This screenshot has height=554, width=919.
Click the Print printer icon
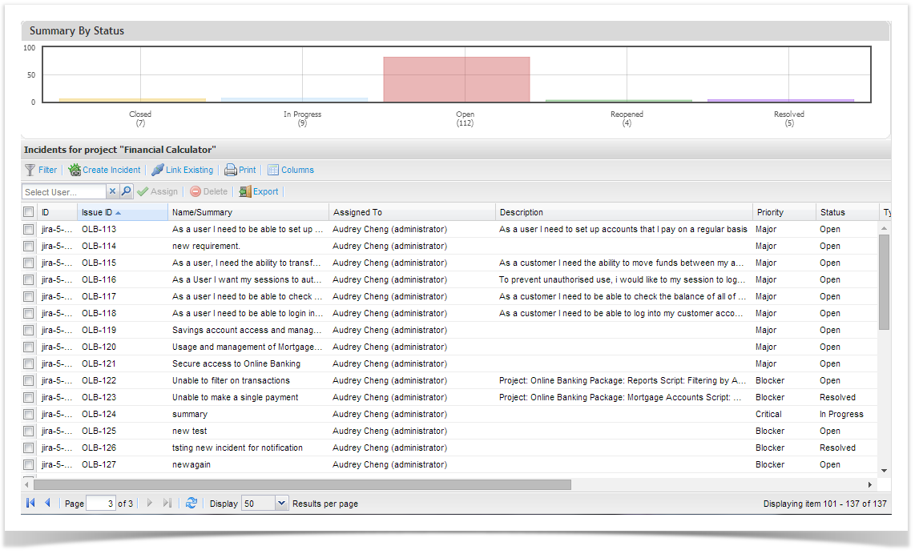(x=231, y=170)
